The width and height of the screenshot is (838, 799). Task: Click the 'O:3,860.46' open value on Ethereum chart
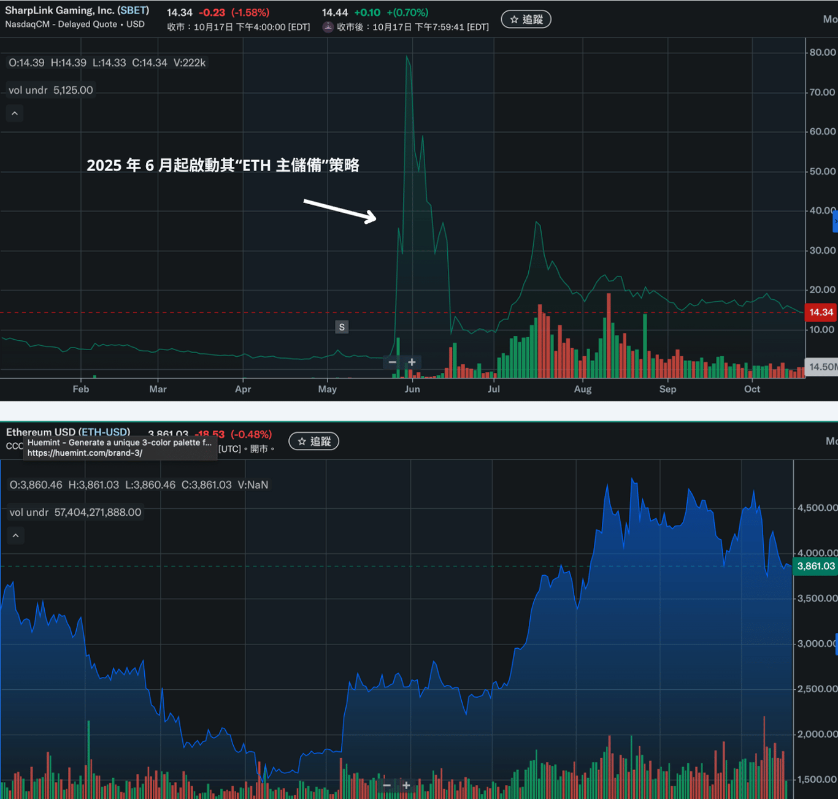[x=36, y=484]
